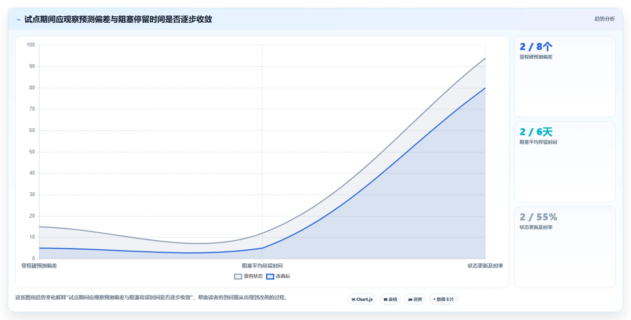631x320 pixels.
Task: Click the chart title 试点期间应观察预测偏差
Action: pyautogui.click(x=118, y=19)
